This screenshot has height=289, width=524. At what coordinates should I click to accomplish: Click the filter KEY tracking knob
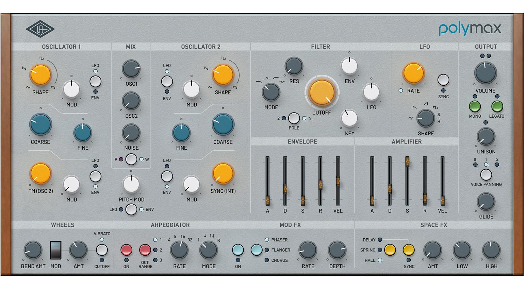[x=349, y=118]
